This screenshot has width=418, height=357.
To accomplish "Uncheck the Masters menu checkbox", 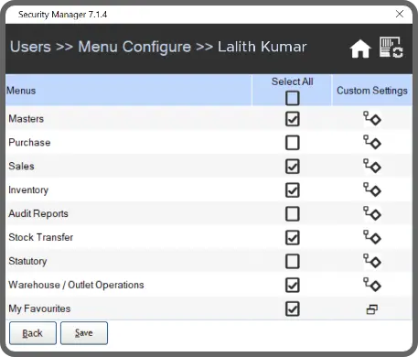I will [293, 119].
